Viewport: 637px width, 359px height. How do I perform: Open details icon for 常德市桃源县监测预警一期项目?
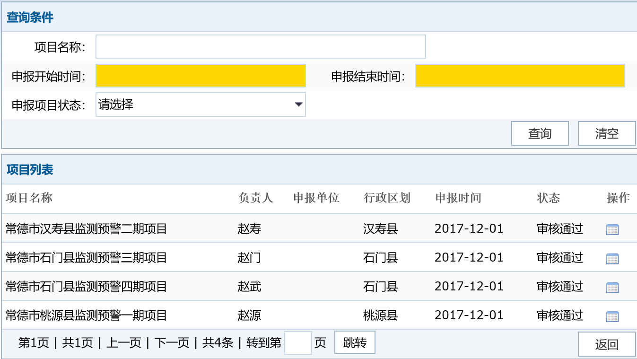(613, 315)
